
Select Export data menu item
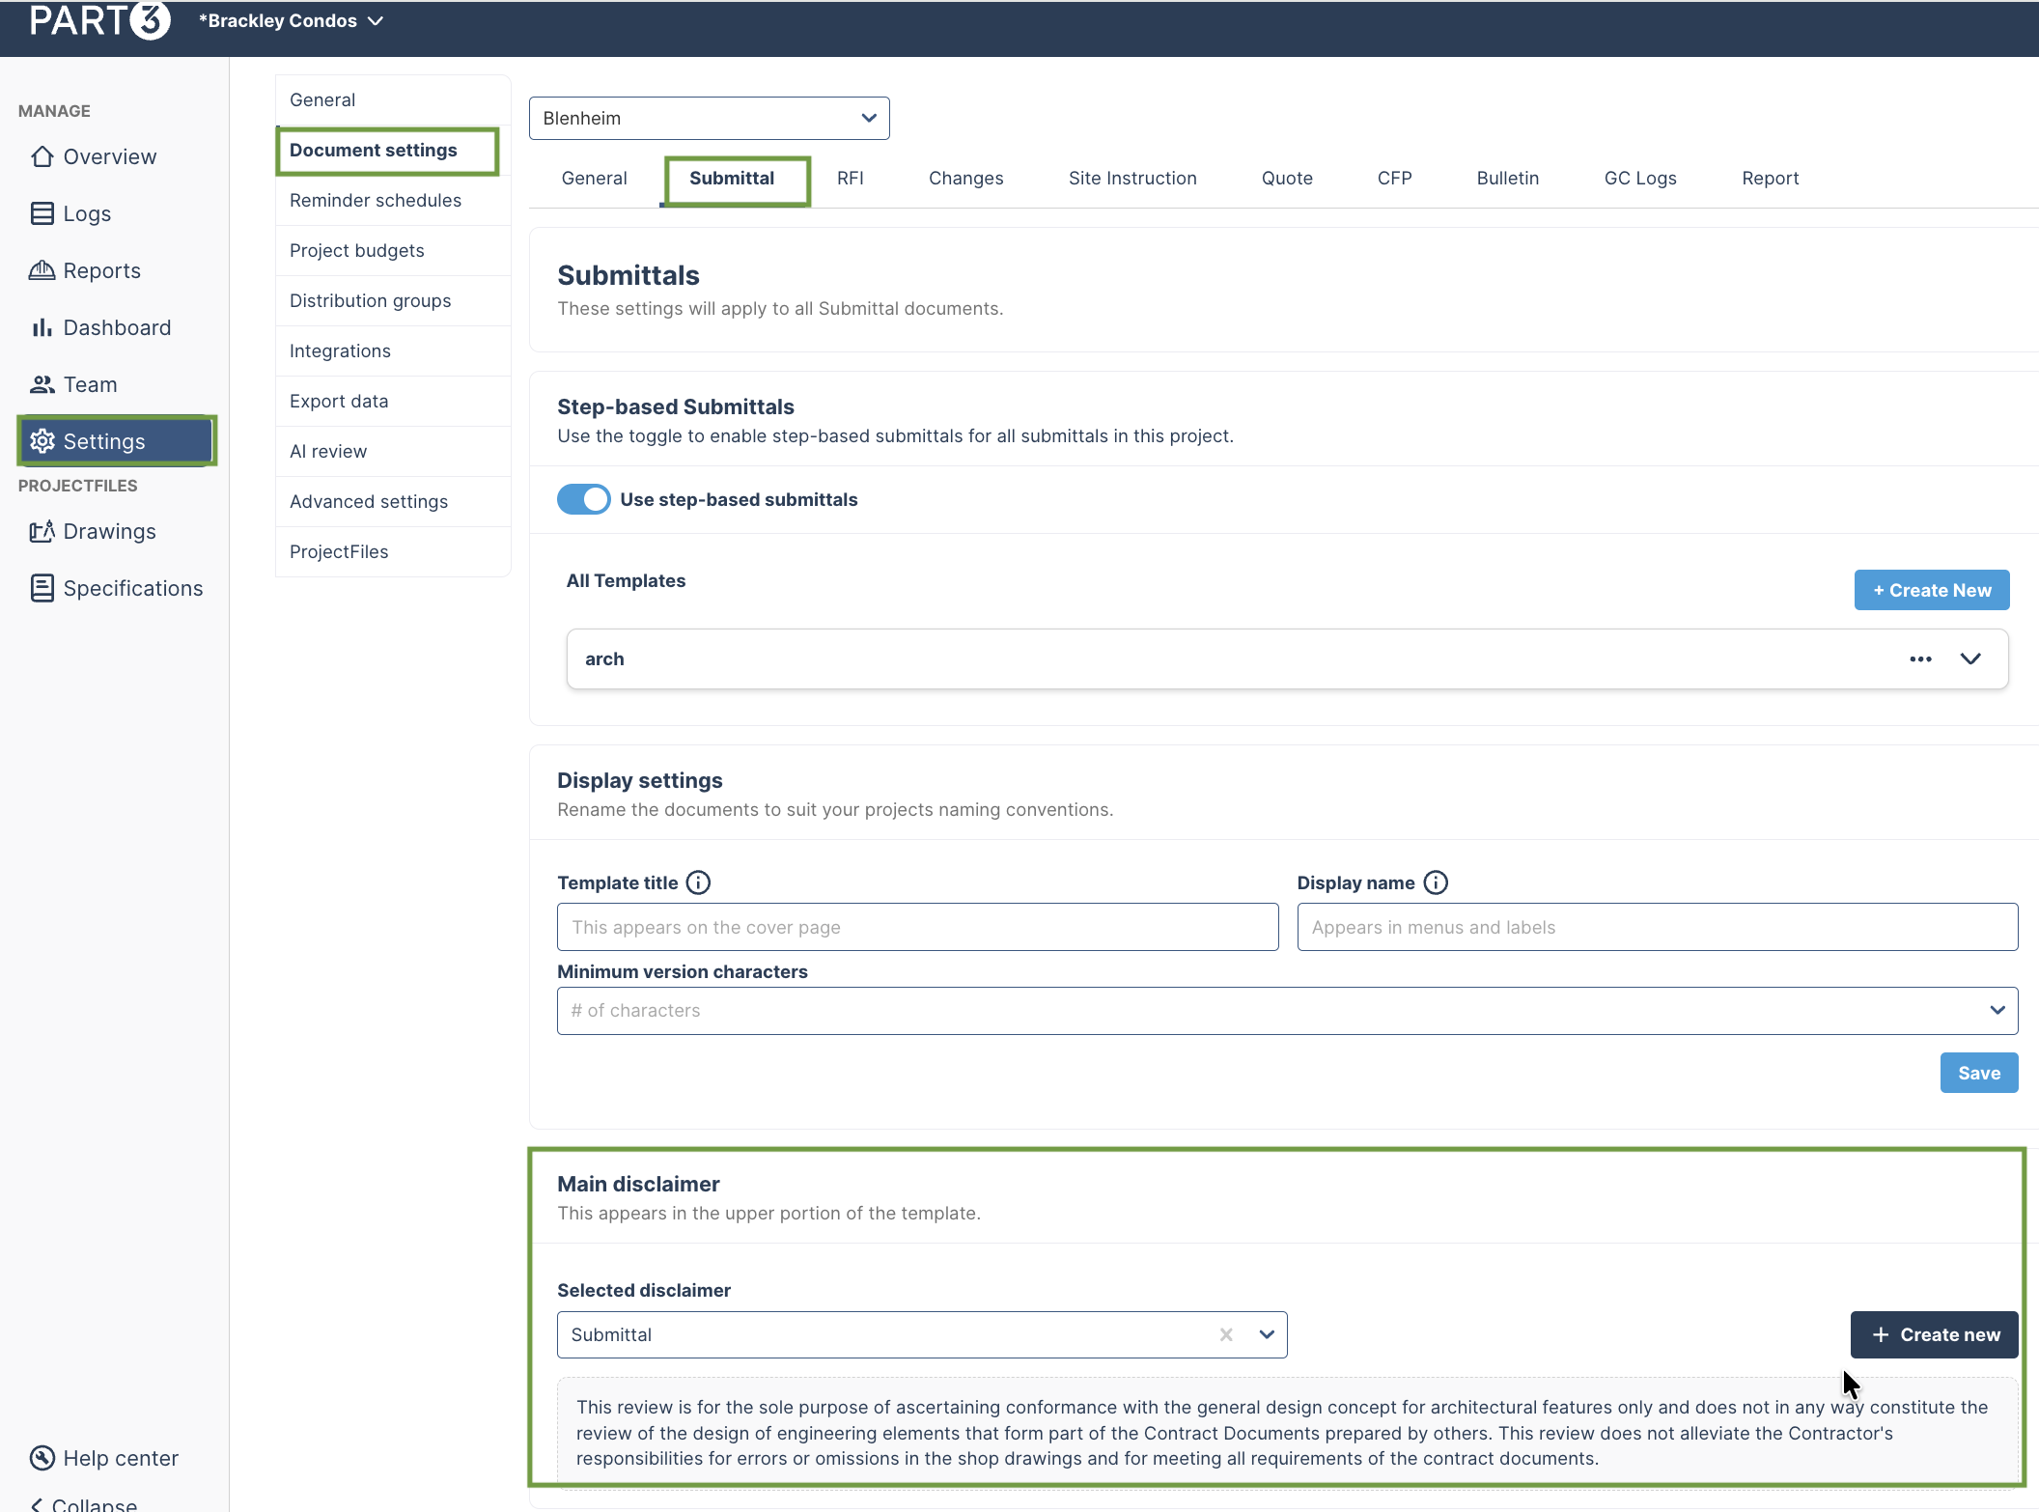click(x=393, y=402)
